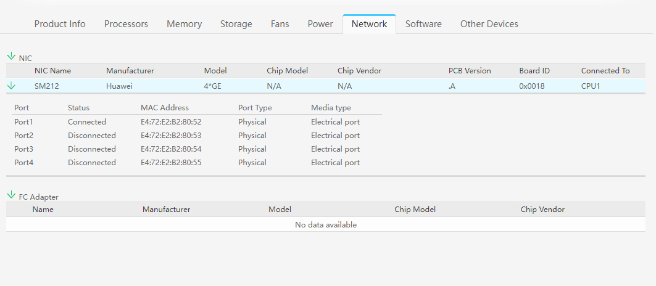Click the Media type column header
The height and width of the screenshot is (286, 656).
coord(331,107)
